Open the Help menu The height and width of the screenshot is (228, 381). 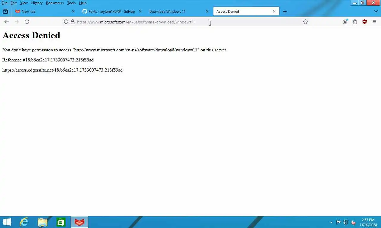point(83,3)
